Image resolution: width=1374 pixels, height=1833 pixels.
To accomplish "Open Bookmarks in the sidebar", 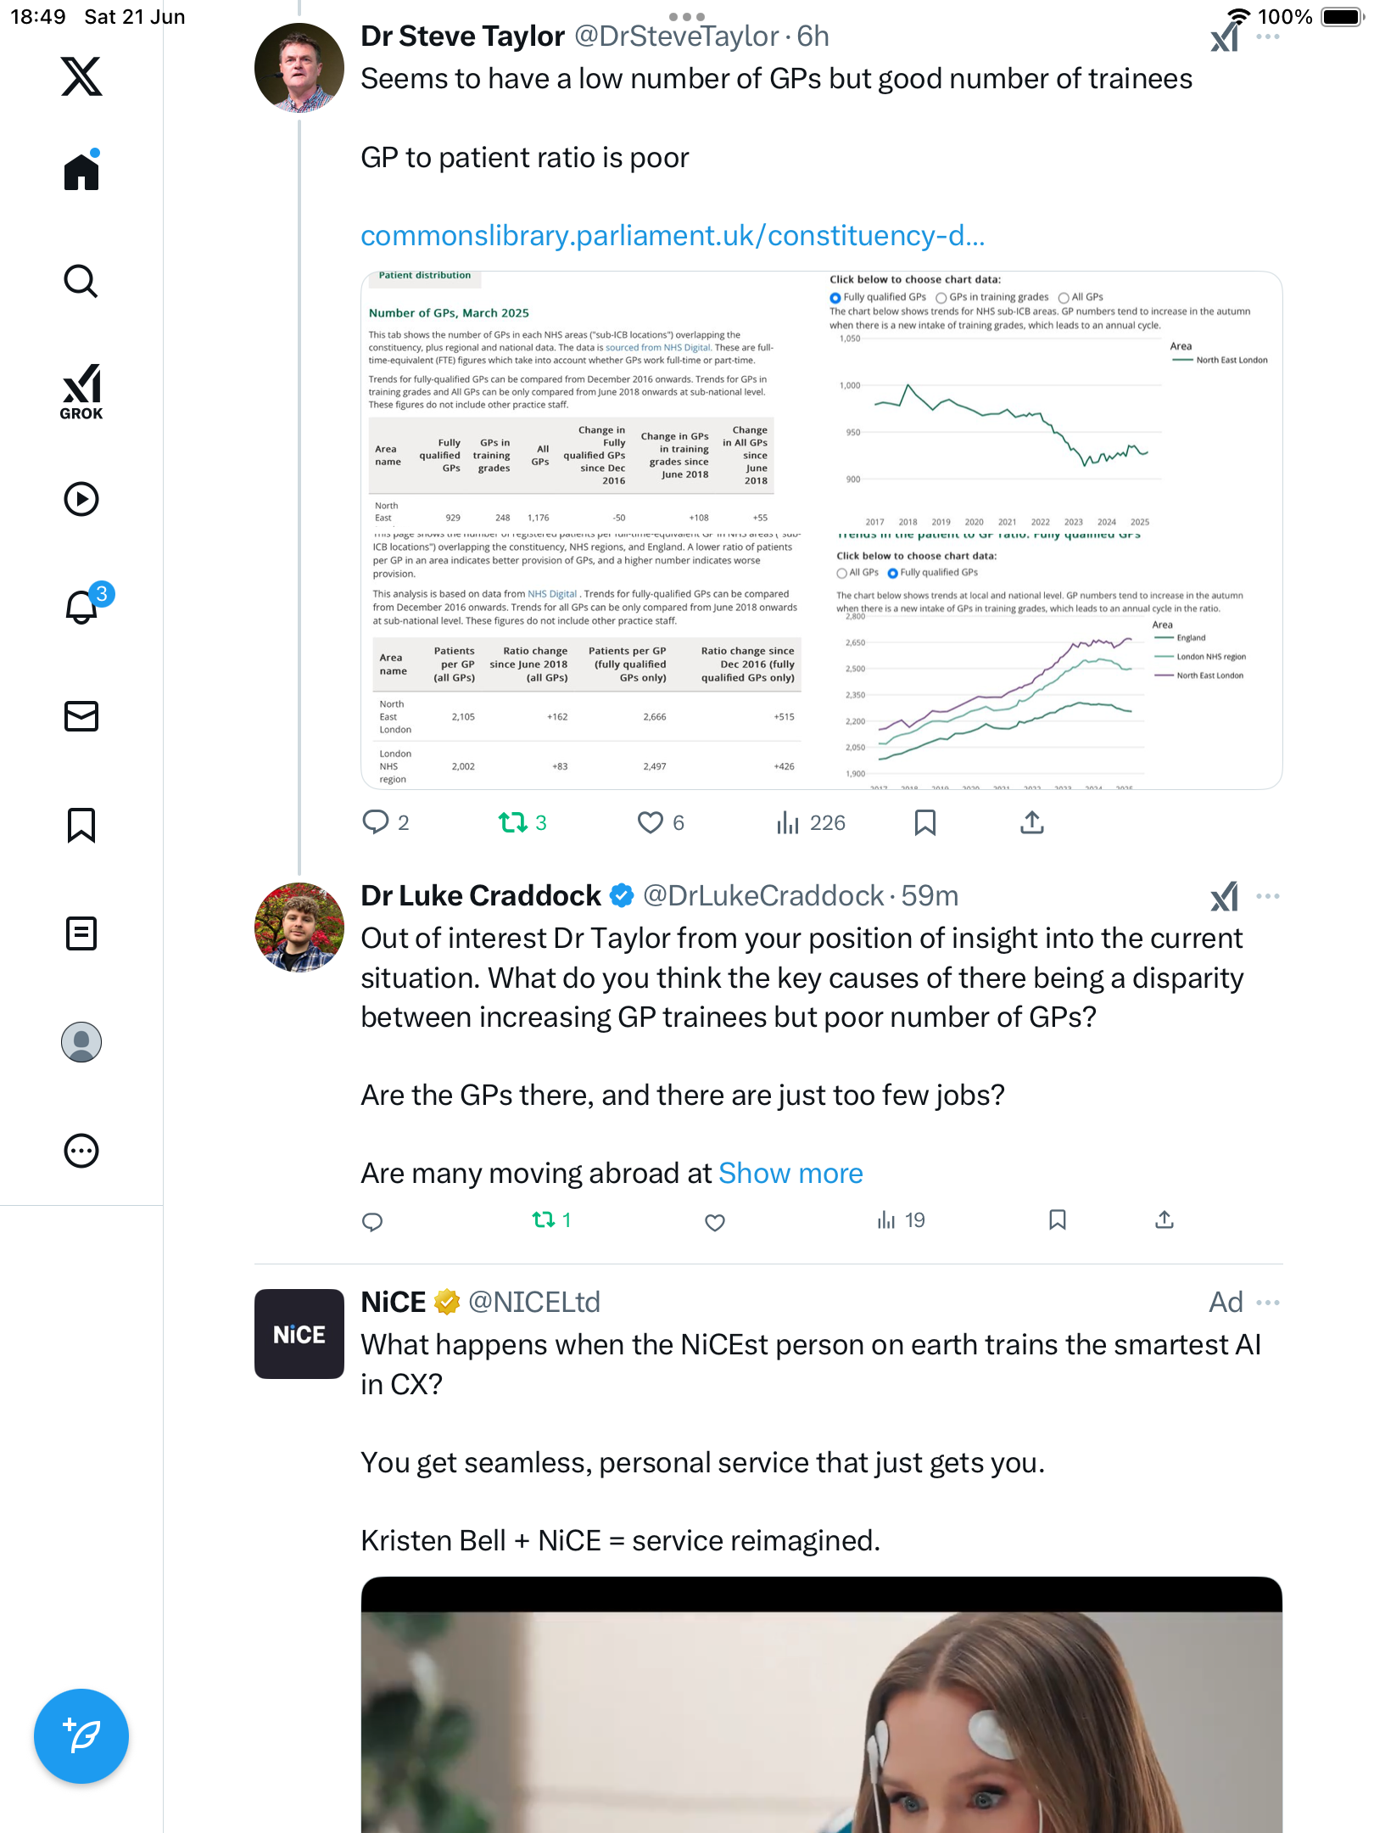I will click(x=81, y=825).
